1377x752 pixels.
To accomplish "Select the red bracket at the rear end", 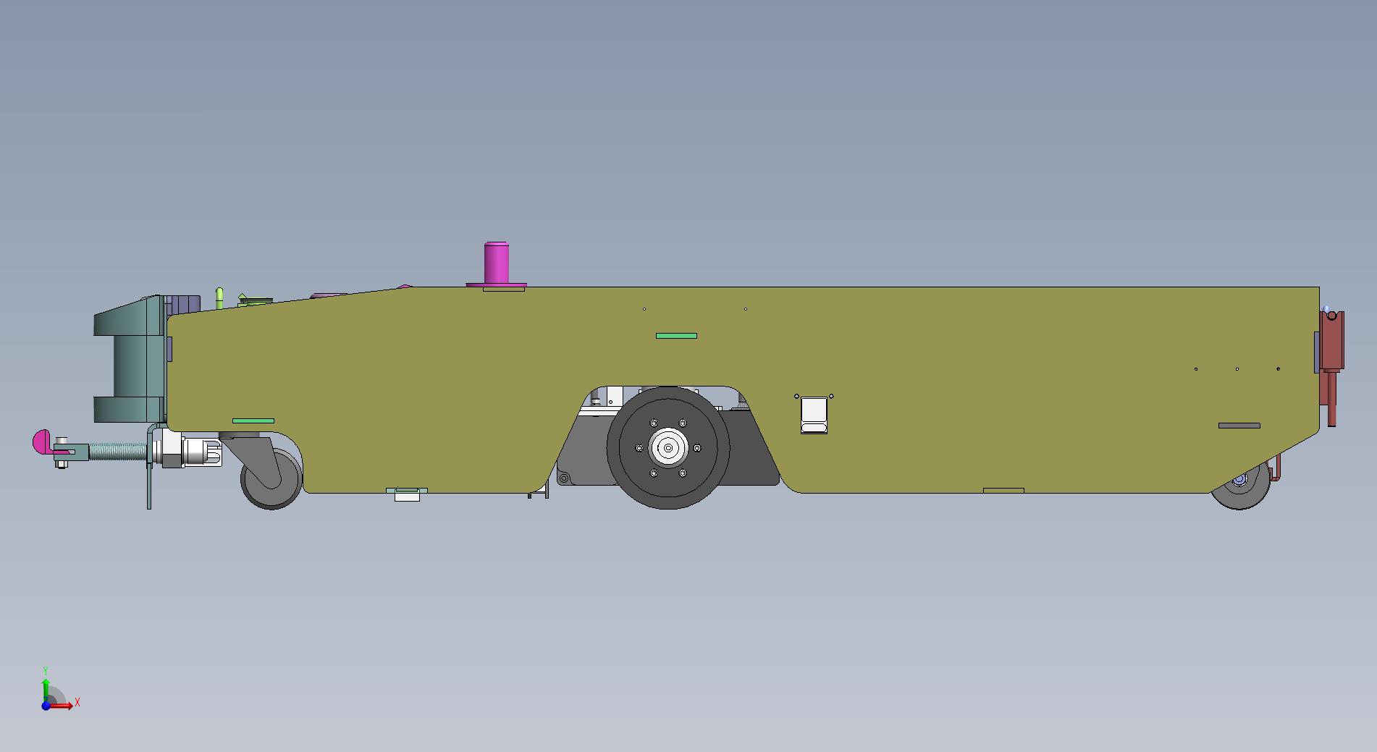I will (x=1332, y=349).
